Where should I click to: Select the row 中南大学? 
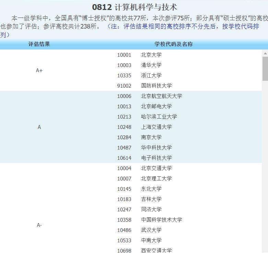click(x=151, y=240)
